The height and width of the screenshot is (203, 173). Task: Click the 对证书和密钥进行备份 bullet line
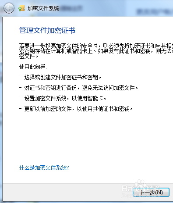click(78, 88)
